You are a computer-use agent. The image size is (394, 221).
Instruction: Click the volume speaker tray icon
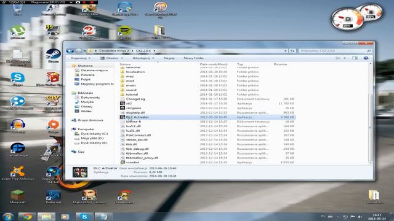point(360,217)
